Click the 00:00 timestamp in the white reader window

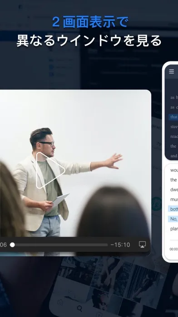point(173,249)
